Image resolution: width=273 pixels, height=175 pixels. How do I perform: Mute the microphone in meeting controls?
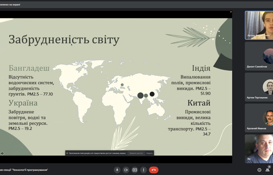pos(117,170)
